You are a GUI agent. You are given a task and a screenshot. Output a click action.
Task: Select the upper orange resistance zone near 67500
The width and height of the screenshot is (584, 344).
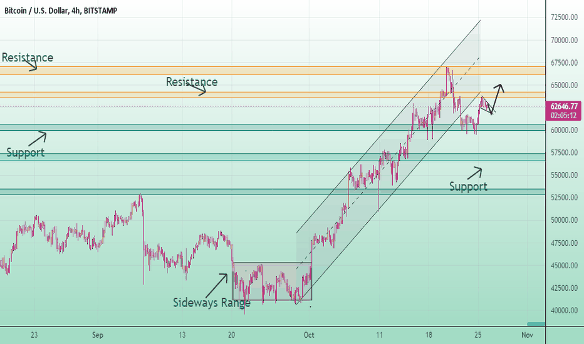click(273, 71)
